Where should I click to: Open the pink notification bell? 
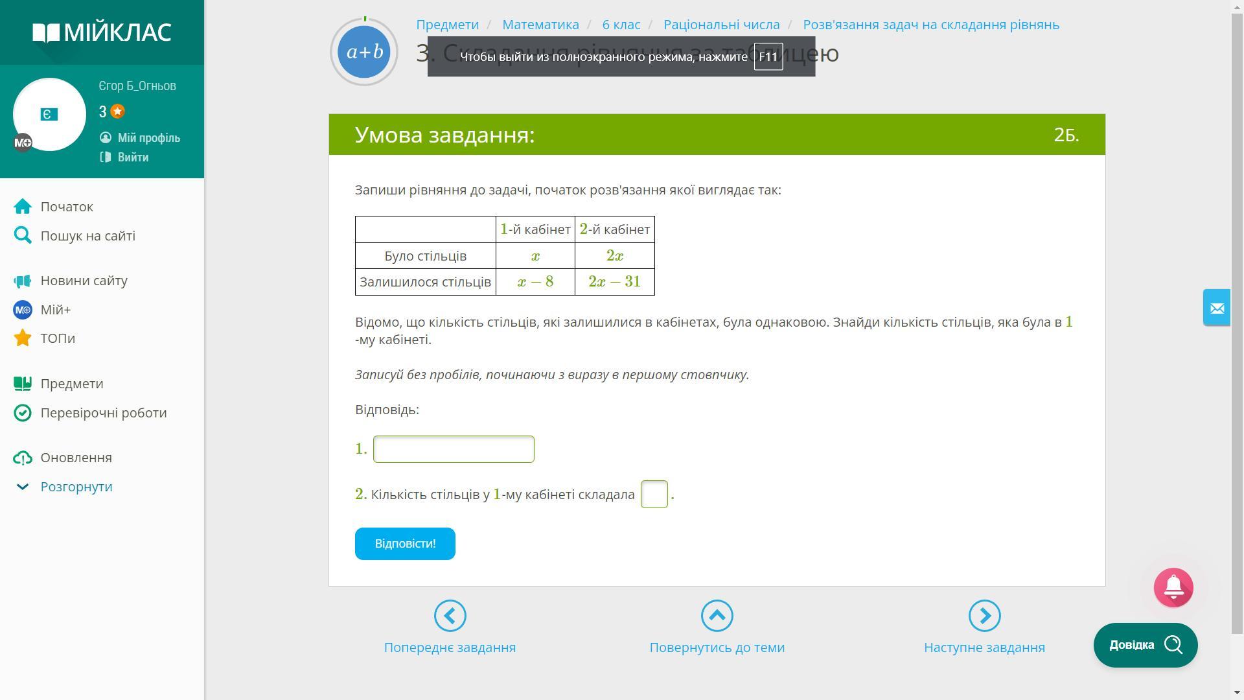coord(1173,587)
